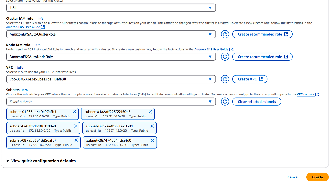This screenshot has width=336, height=186.
Task: Expand View quick configuration defaults
Action: click(x=41, y=161)
